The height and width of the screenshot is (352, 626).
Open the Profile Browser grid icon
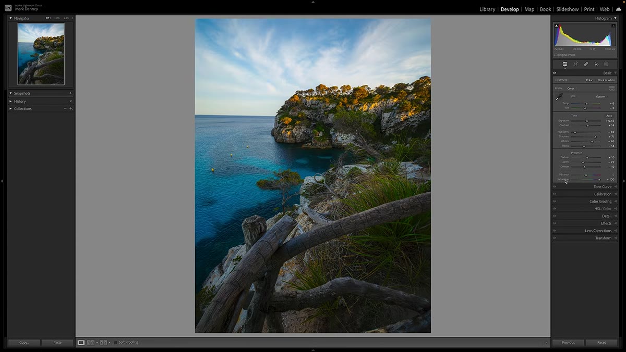coord(612,88)
